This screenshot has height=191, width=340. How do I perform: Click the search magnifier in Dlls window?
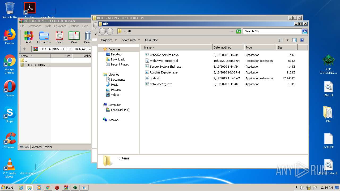point(305,31)
